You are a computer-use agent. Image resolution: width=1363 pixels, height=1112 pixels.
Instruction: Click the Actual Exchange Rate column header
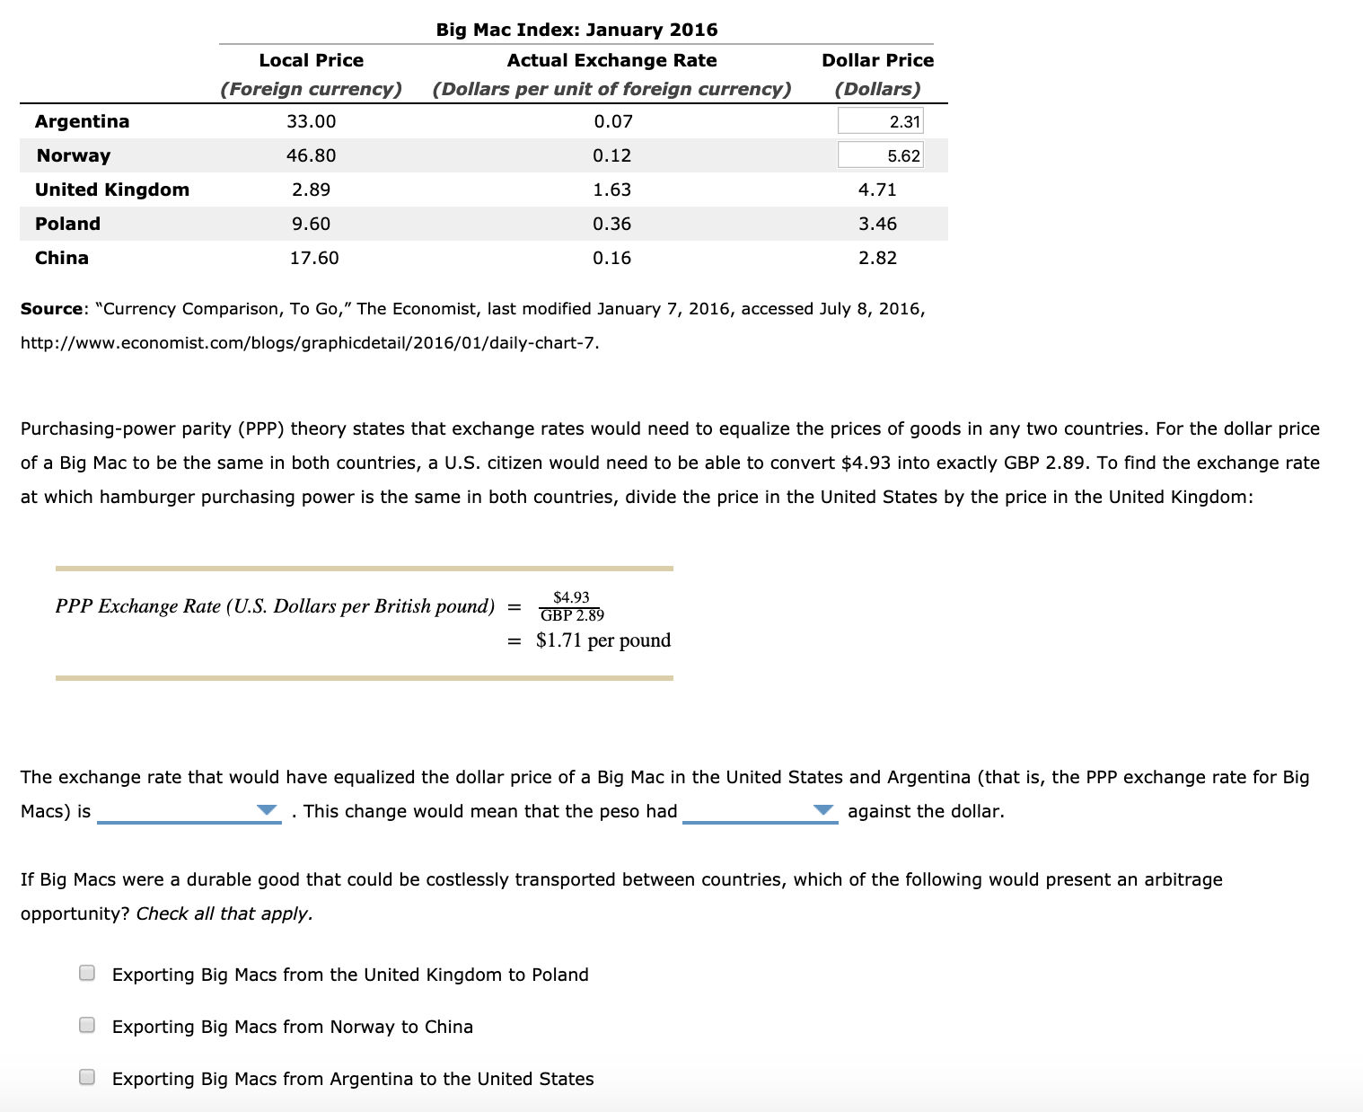coord(612,60)
